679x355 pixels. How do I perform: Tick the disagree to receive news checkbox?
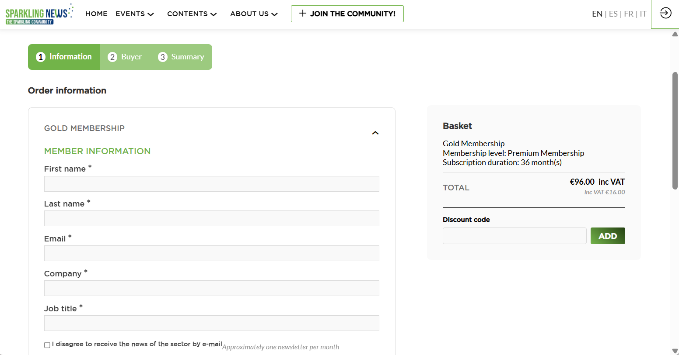47,345
